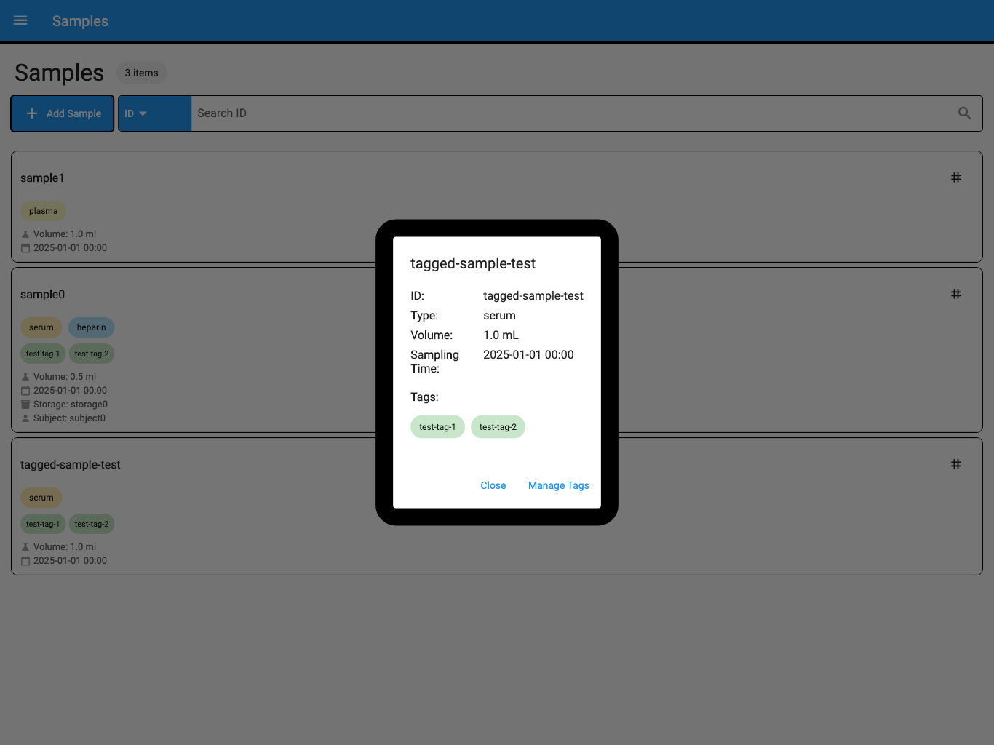This screenshot has height=745, width=994.
Task: Click the hash icon on sample0 card
Action: point(956,294)
